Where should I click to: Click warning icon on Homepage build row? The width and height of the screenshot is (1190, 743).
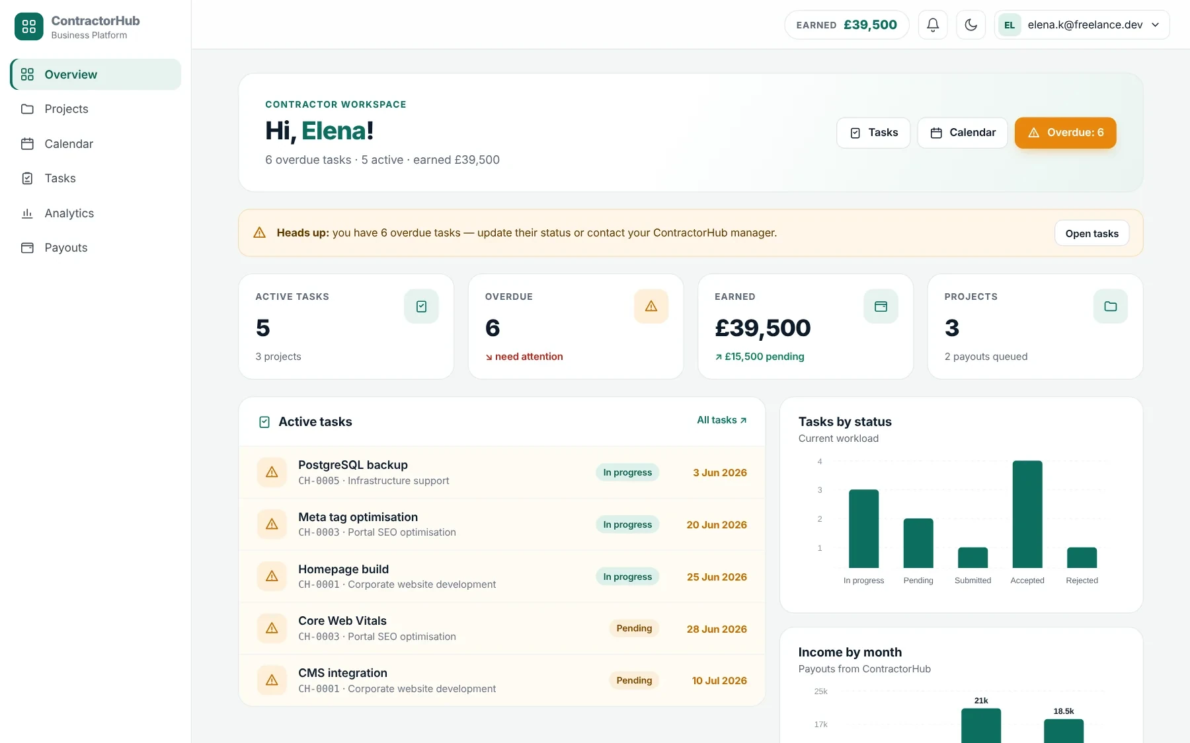point(272,577)
